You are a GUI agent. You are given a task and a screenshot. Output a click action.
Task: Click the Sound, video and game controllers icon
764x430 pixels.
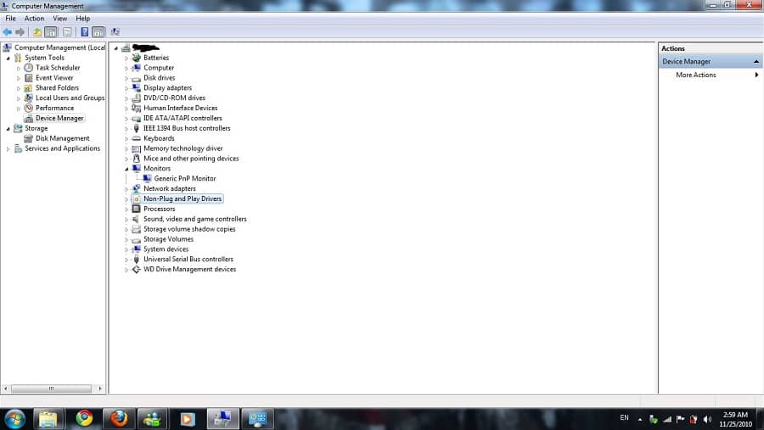coord(137,219)
